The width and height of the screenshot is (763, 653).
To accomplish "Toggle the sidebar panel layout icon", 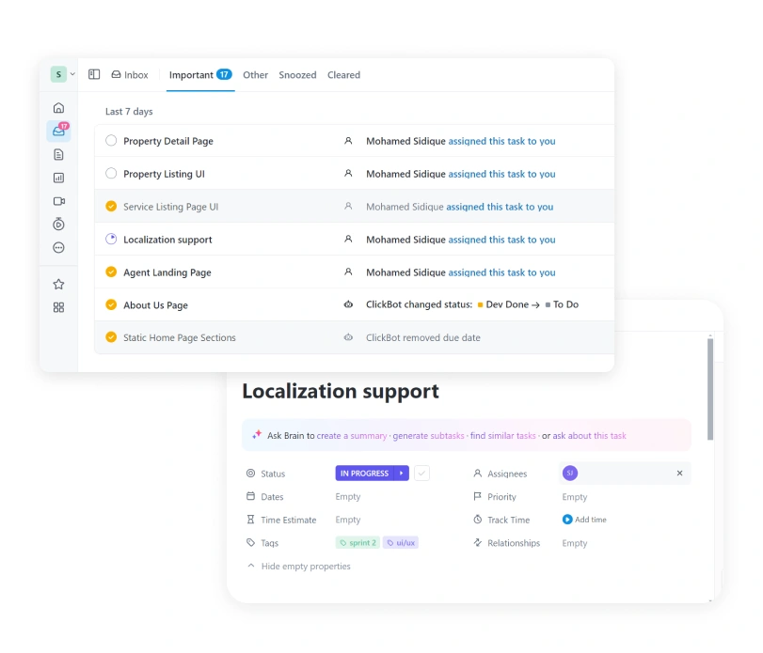I will 94,74.
